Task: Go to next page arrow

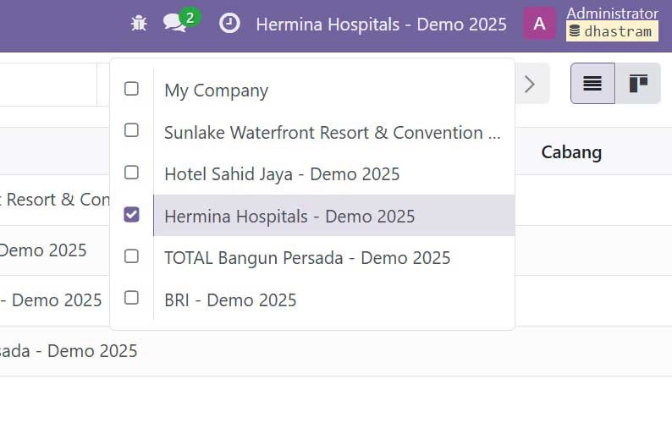Action: pos(530,84)
